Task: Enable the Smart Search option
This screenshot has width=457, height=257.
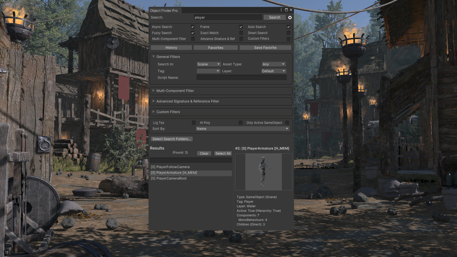Action: [288, 33]
